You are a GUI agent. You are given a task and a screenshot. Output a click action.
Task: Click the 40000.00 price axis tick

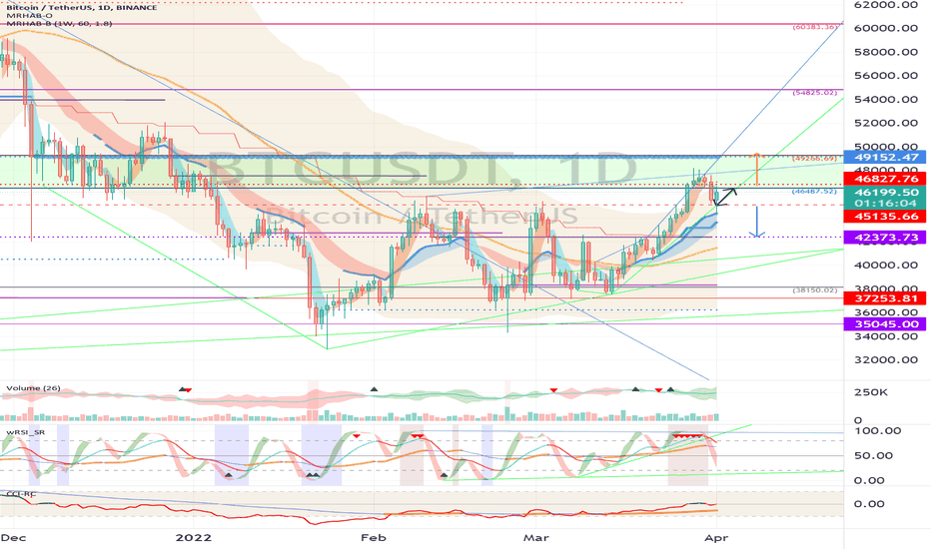coord(886,265)
